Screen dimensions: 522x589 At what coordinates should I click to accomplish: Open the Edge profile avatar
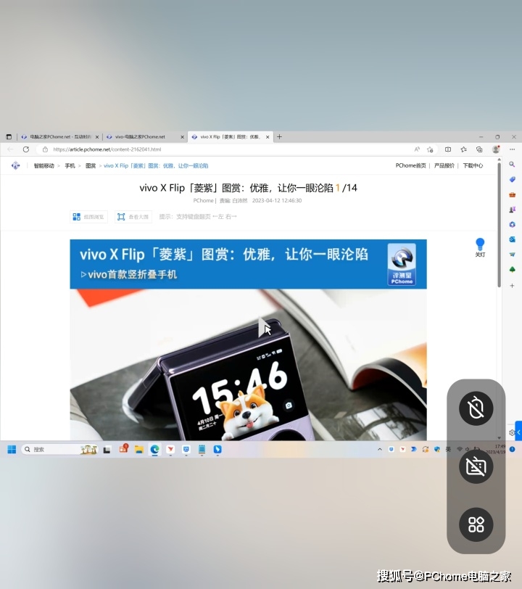point(496,149)
